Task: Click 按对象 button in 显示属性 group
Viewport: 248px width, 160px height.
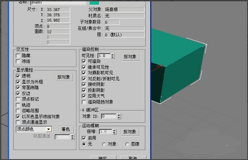Action: [x=64, y=77]
